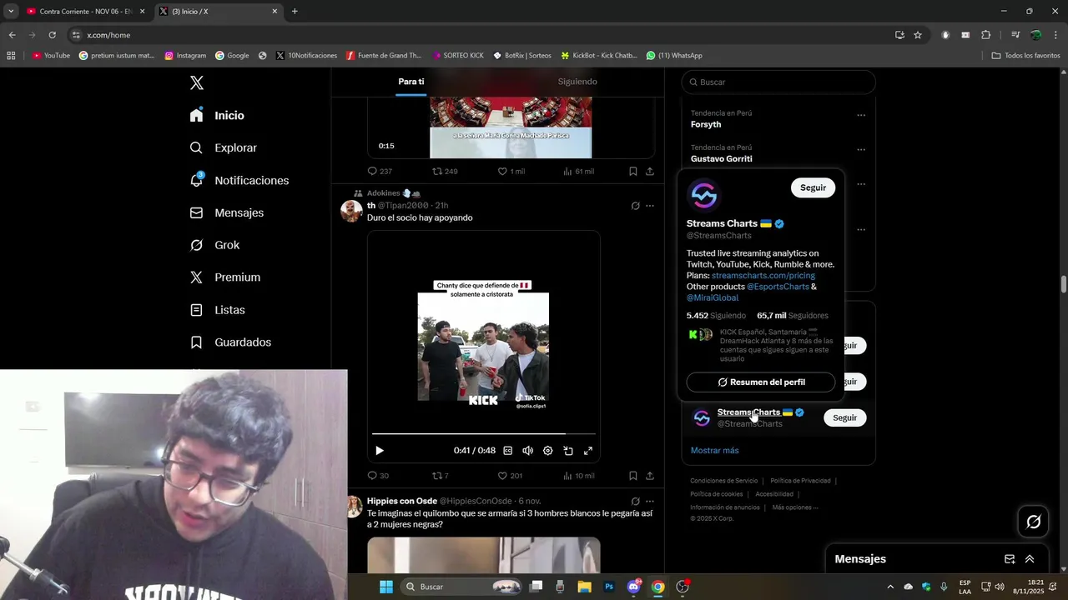Switch to the Siguiendo tab
This screenshot has height=600, width=1068.
tap(577, 82)
